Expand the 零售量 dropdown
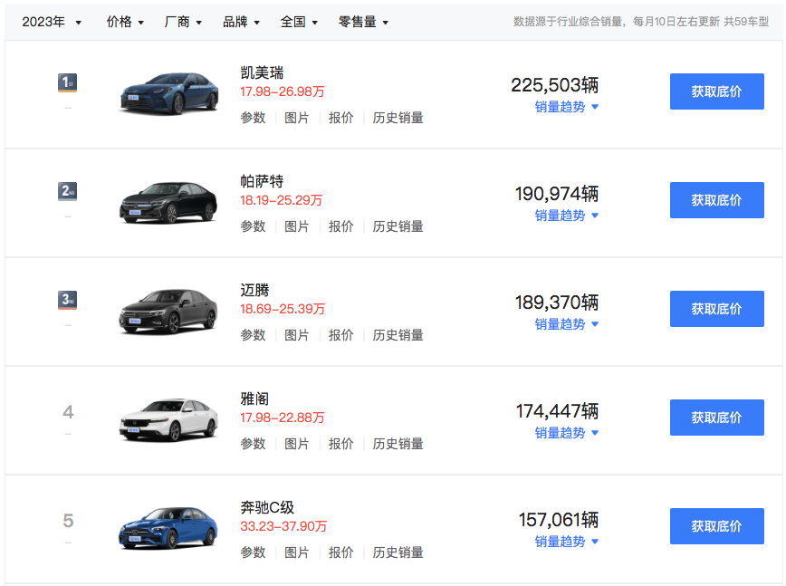This screenshot has height=586, width=786. [363, 22]
